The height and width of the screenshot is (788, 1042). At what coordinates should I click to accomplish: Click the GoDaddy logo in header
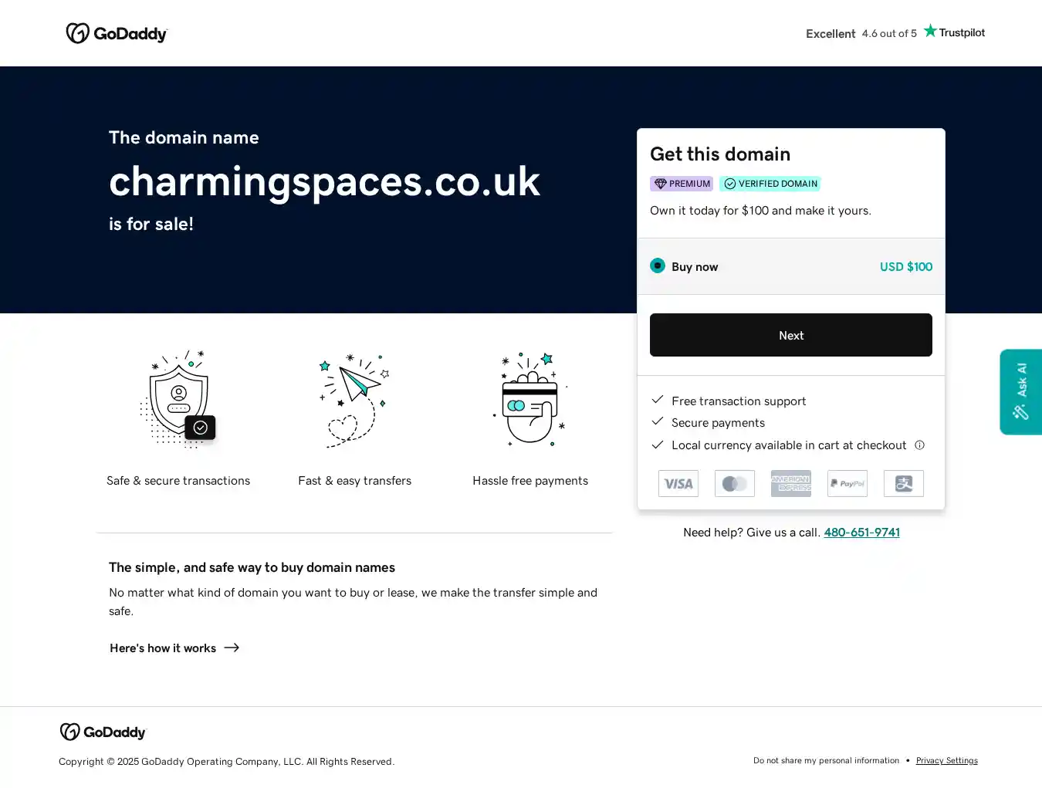tap(117, 33)
